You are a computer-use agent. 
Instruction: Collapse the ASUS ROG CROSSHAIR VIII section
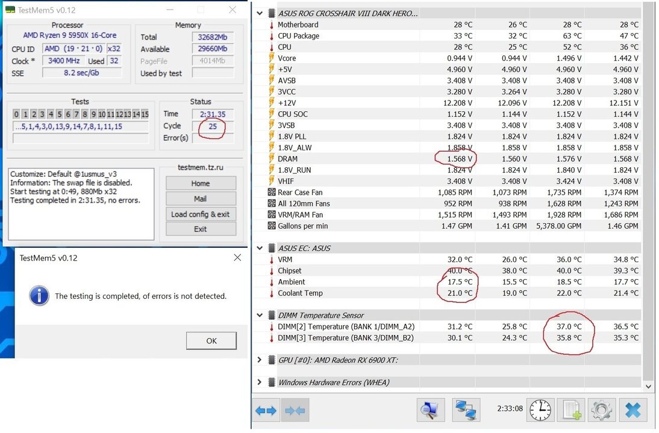pyautogui.click(x=260, y=13)
